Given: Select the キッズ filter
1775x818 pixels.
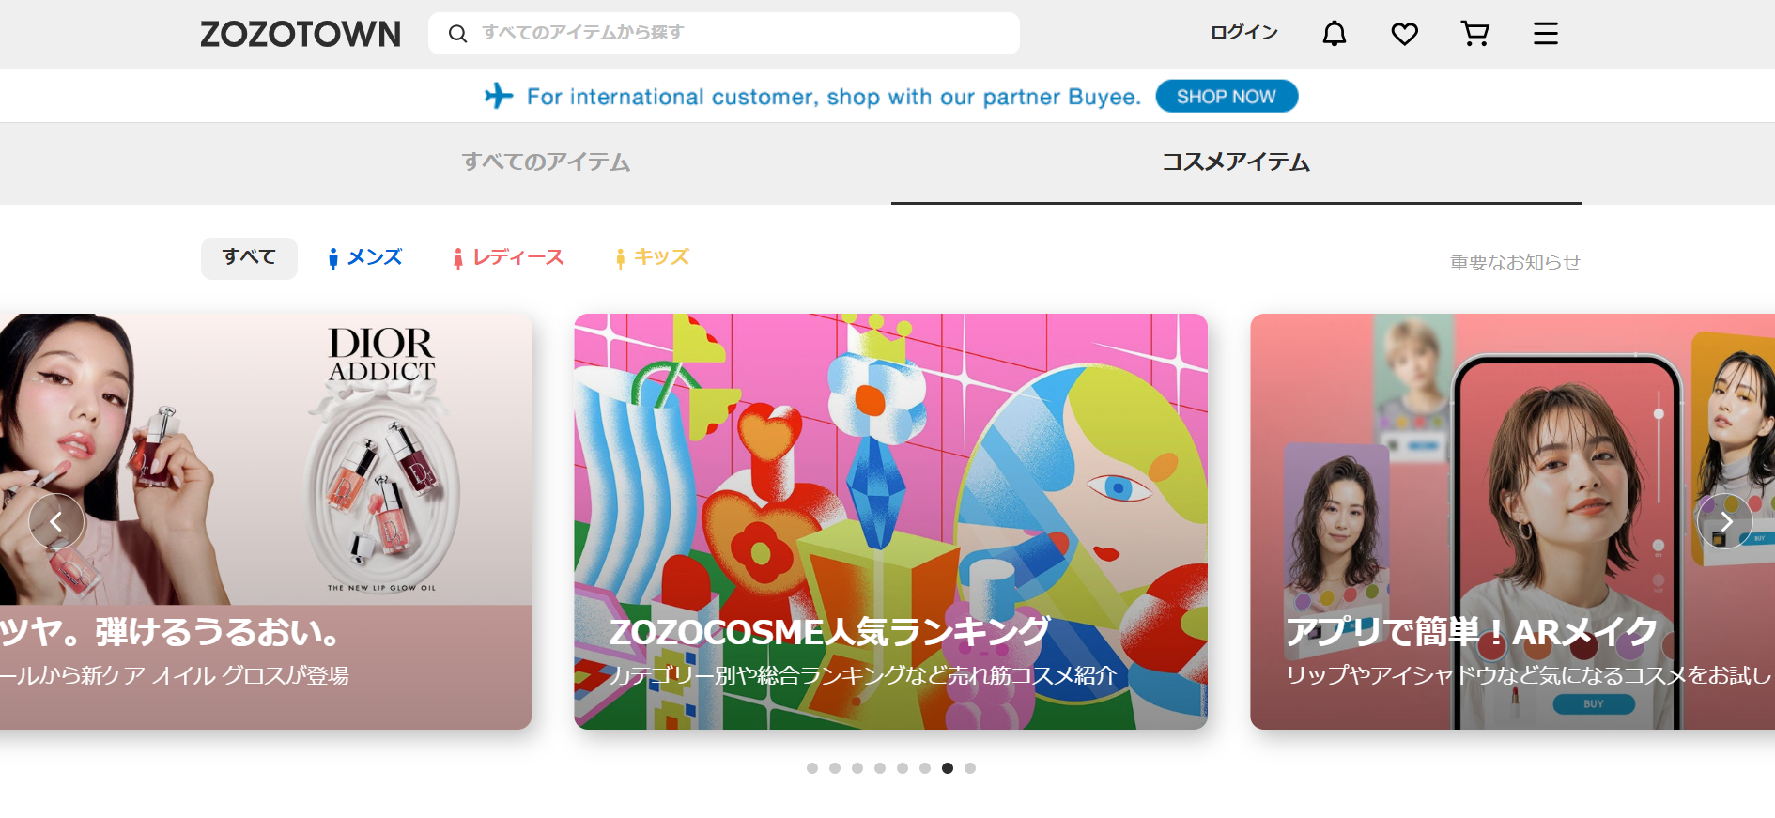Looking at the screenshot, I should [652, 257].
